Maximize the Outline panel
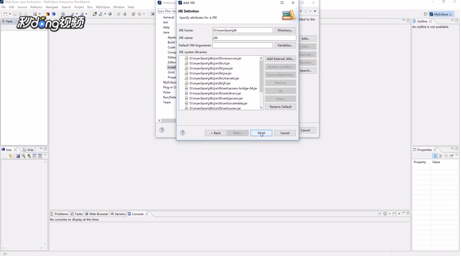Image resolution: width=461 pixels, height=256 pixels. click(457, 21)
